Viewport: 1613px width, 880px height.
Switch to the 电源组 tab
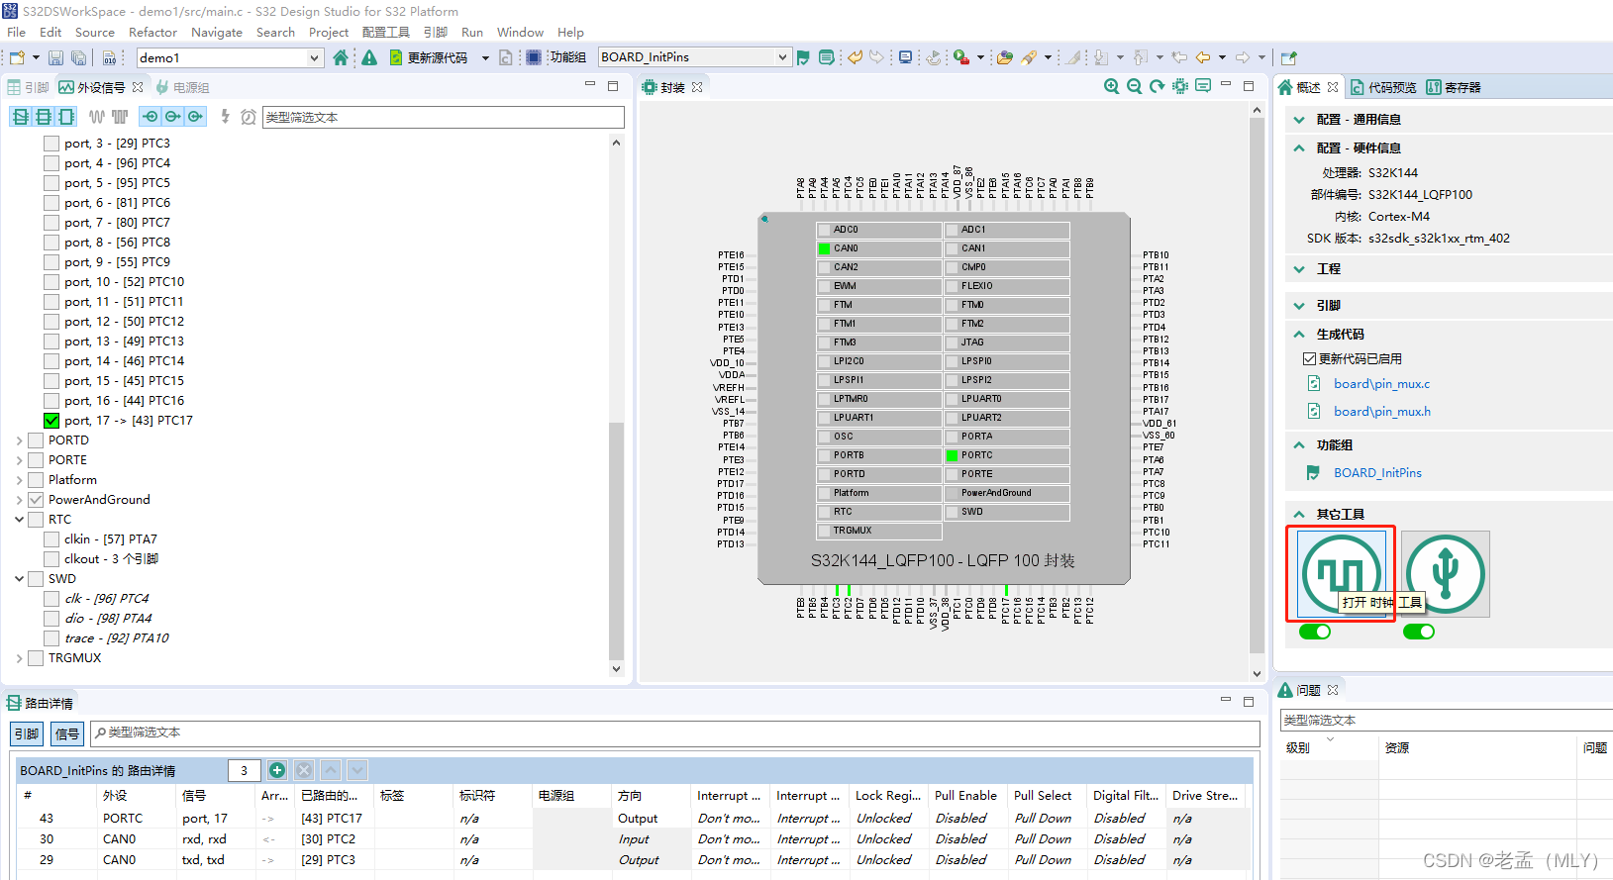pyautogui.click(x=182, y=87)
